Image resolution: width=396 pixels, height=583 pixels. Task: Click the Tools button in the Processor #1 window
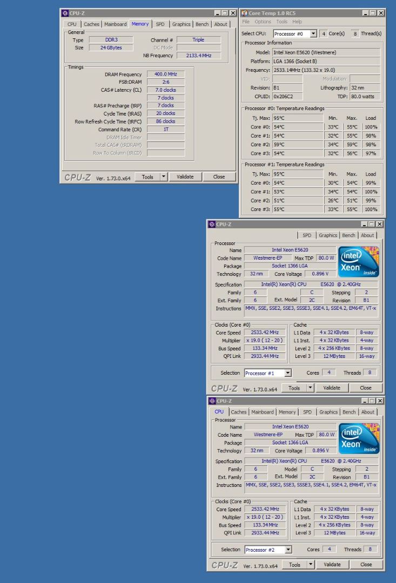pyautogui.click(x=294, y=388)
